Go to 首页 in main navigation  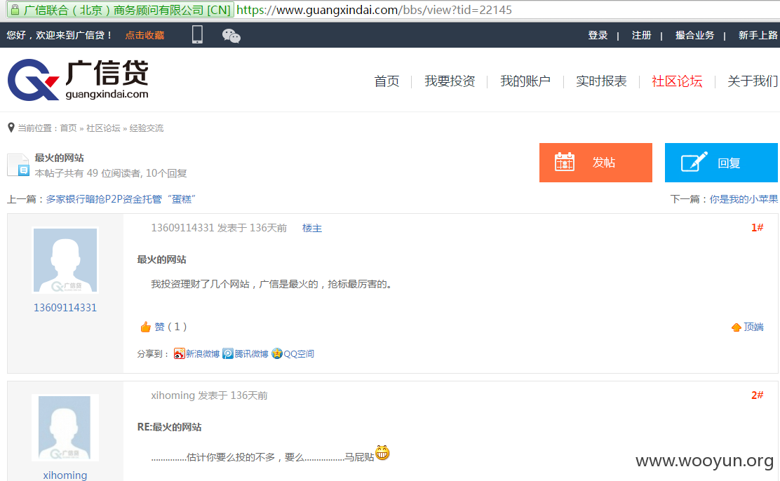tap(386, 81)
